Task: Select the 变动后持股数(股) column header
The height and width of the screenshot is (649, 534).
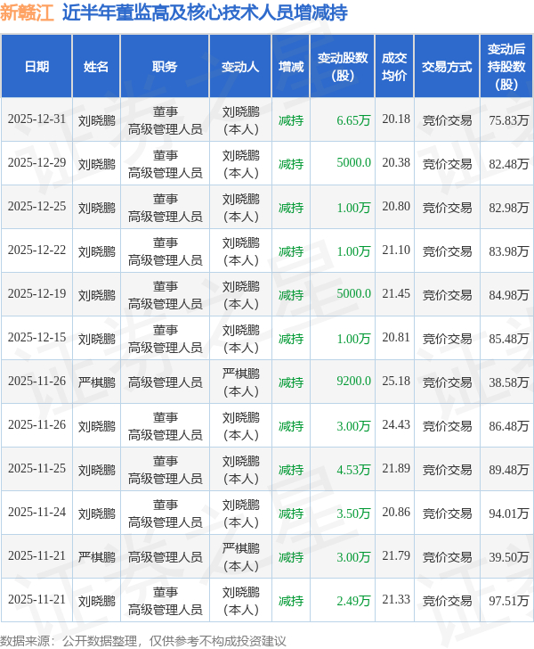Action: click(x=506, y=67)
